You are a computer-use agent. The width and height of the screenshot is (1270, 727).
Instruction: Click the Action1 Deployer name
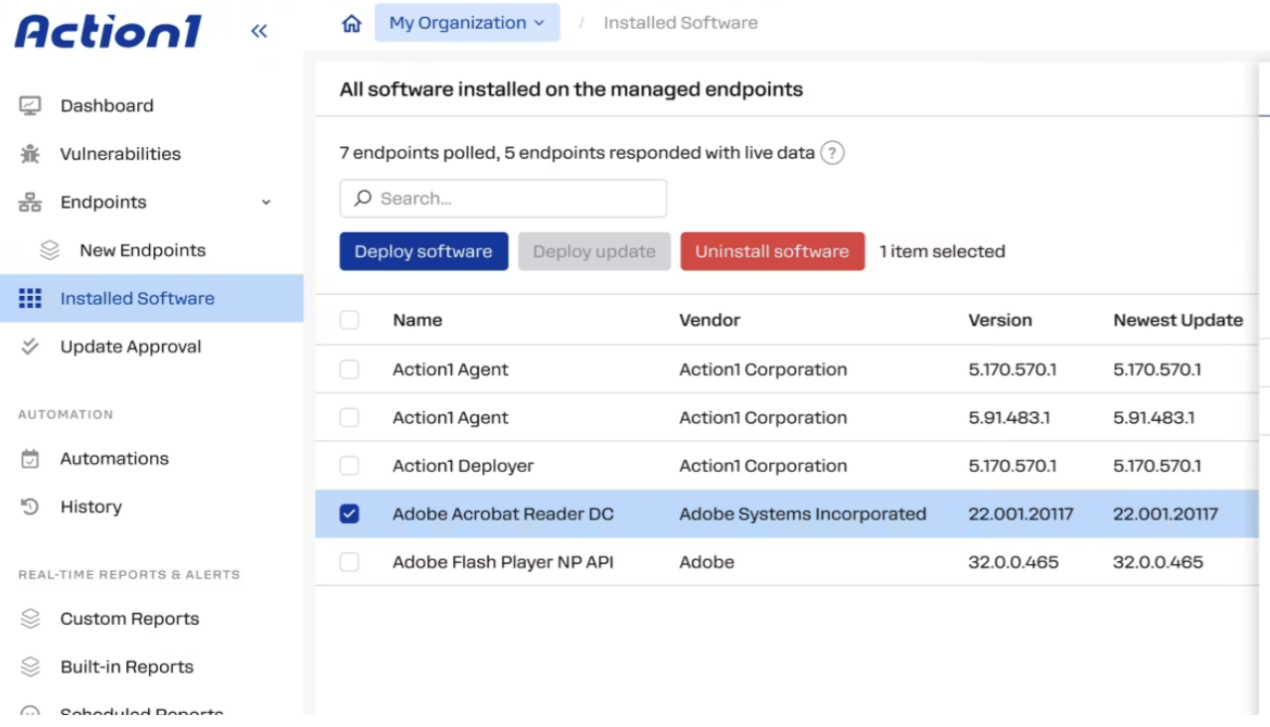463,466
